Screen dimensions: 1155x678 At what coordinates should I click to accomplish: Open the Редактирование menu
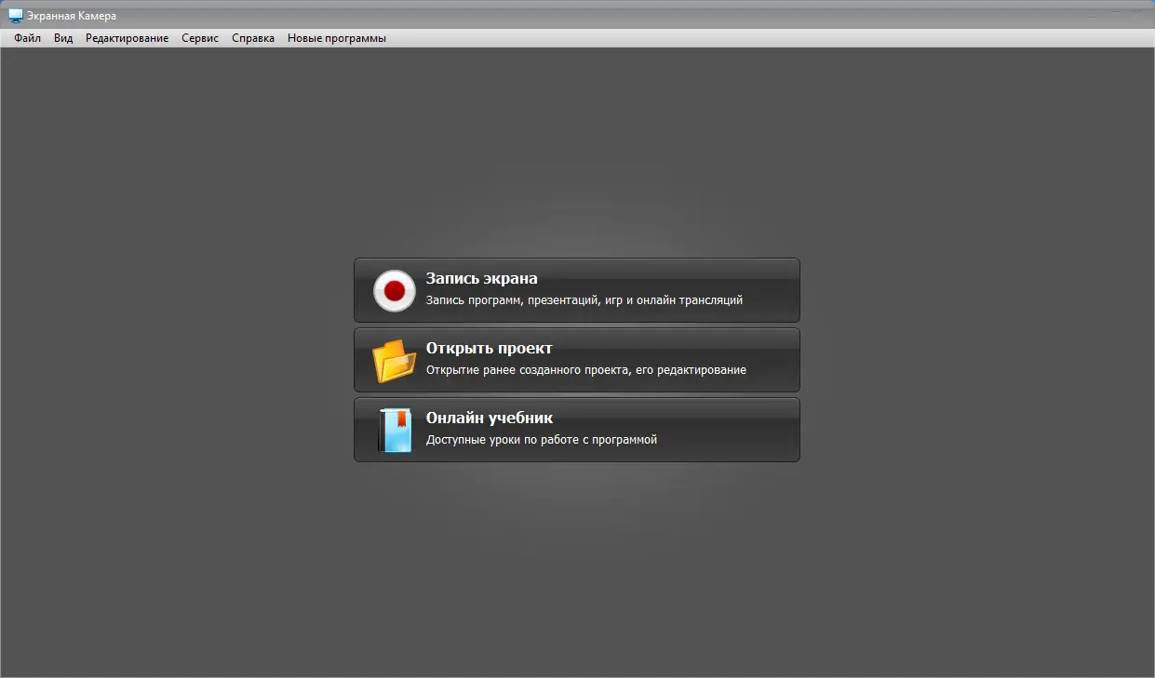coord(128,38)
